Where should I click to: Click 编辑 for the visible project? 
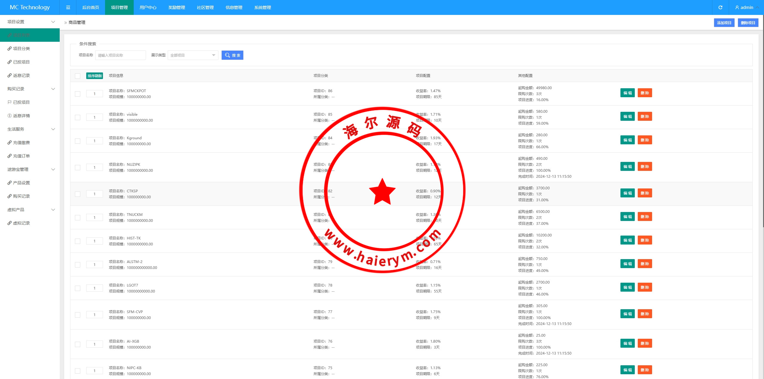coord(627,116)
